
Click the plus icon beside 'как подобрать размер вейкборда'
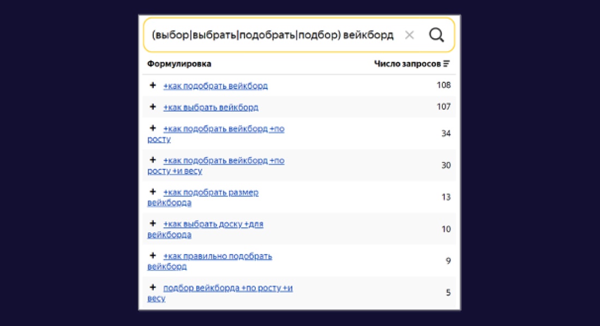(x=152, y=192)
